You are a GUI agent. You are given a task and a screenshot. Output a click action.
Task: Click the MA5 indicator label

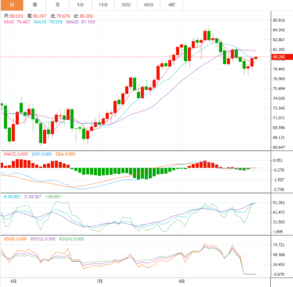pyautogui.click(x=17, y=22)
